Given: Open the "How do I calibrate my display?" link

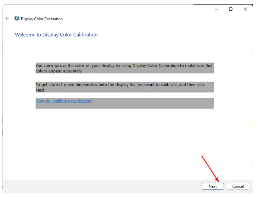Looking at the screenshot, I should (x=64, y=101).
